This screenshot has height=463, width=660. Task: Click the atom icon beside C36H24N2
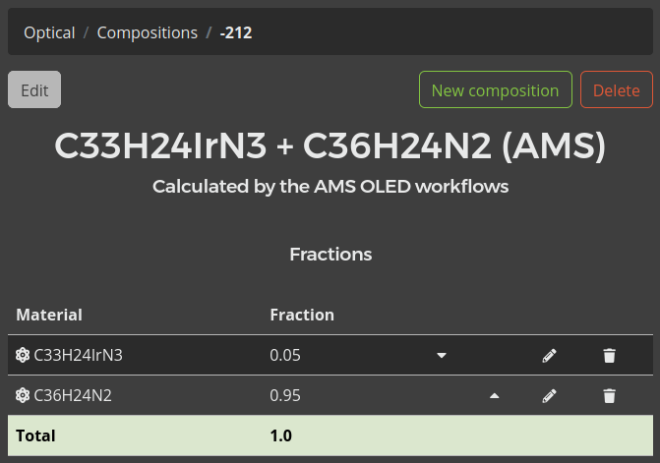[x=23, y=395]
